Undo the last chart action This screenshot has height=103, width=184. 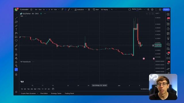coord(112,9)
